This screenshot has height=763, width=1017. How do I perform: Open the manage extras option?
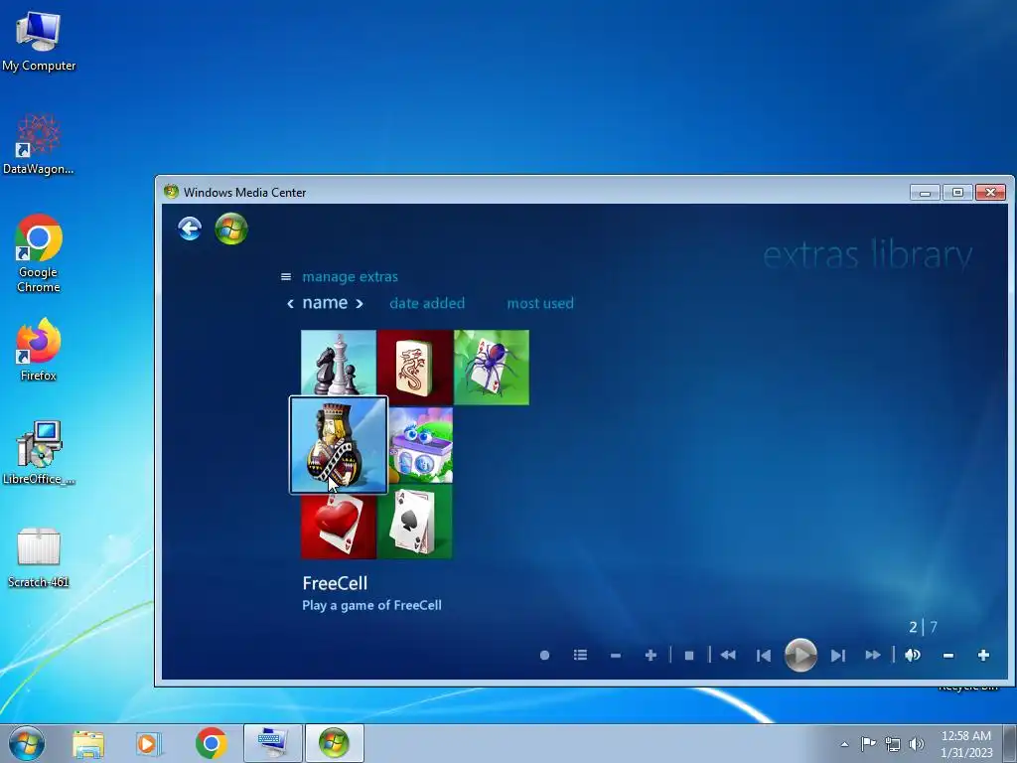(351, 277)
